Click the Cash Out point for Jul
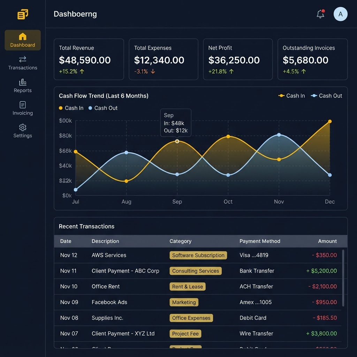The height and width of the screenshot is (357, 357). pyautogui.click(x=76, y=190)
